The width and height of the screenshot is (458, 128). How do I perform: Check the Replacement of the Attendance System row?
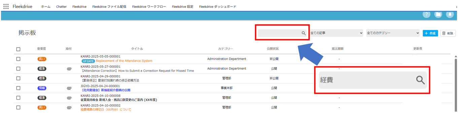(x=18, y=59)
